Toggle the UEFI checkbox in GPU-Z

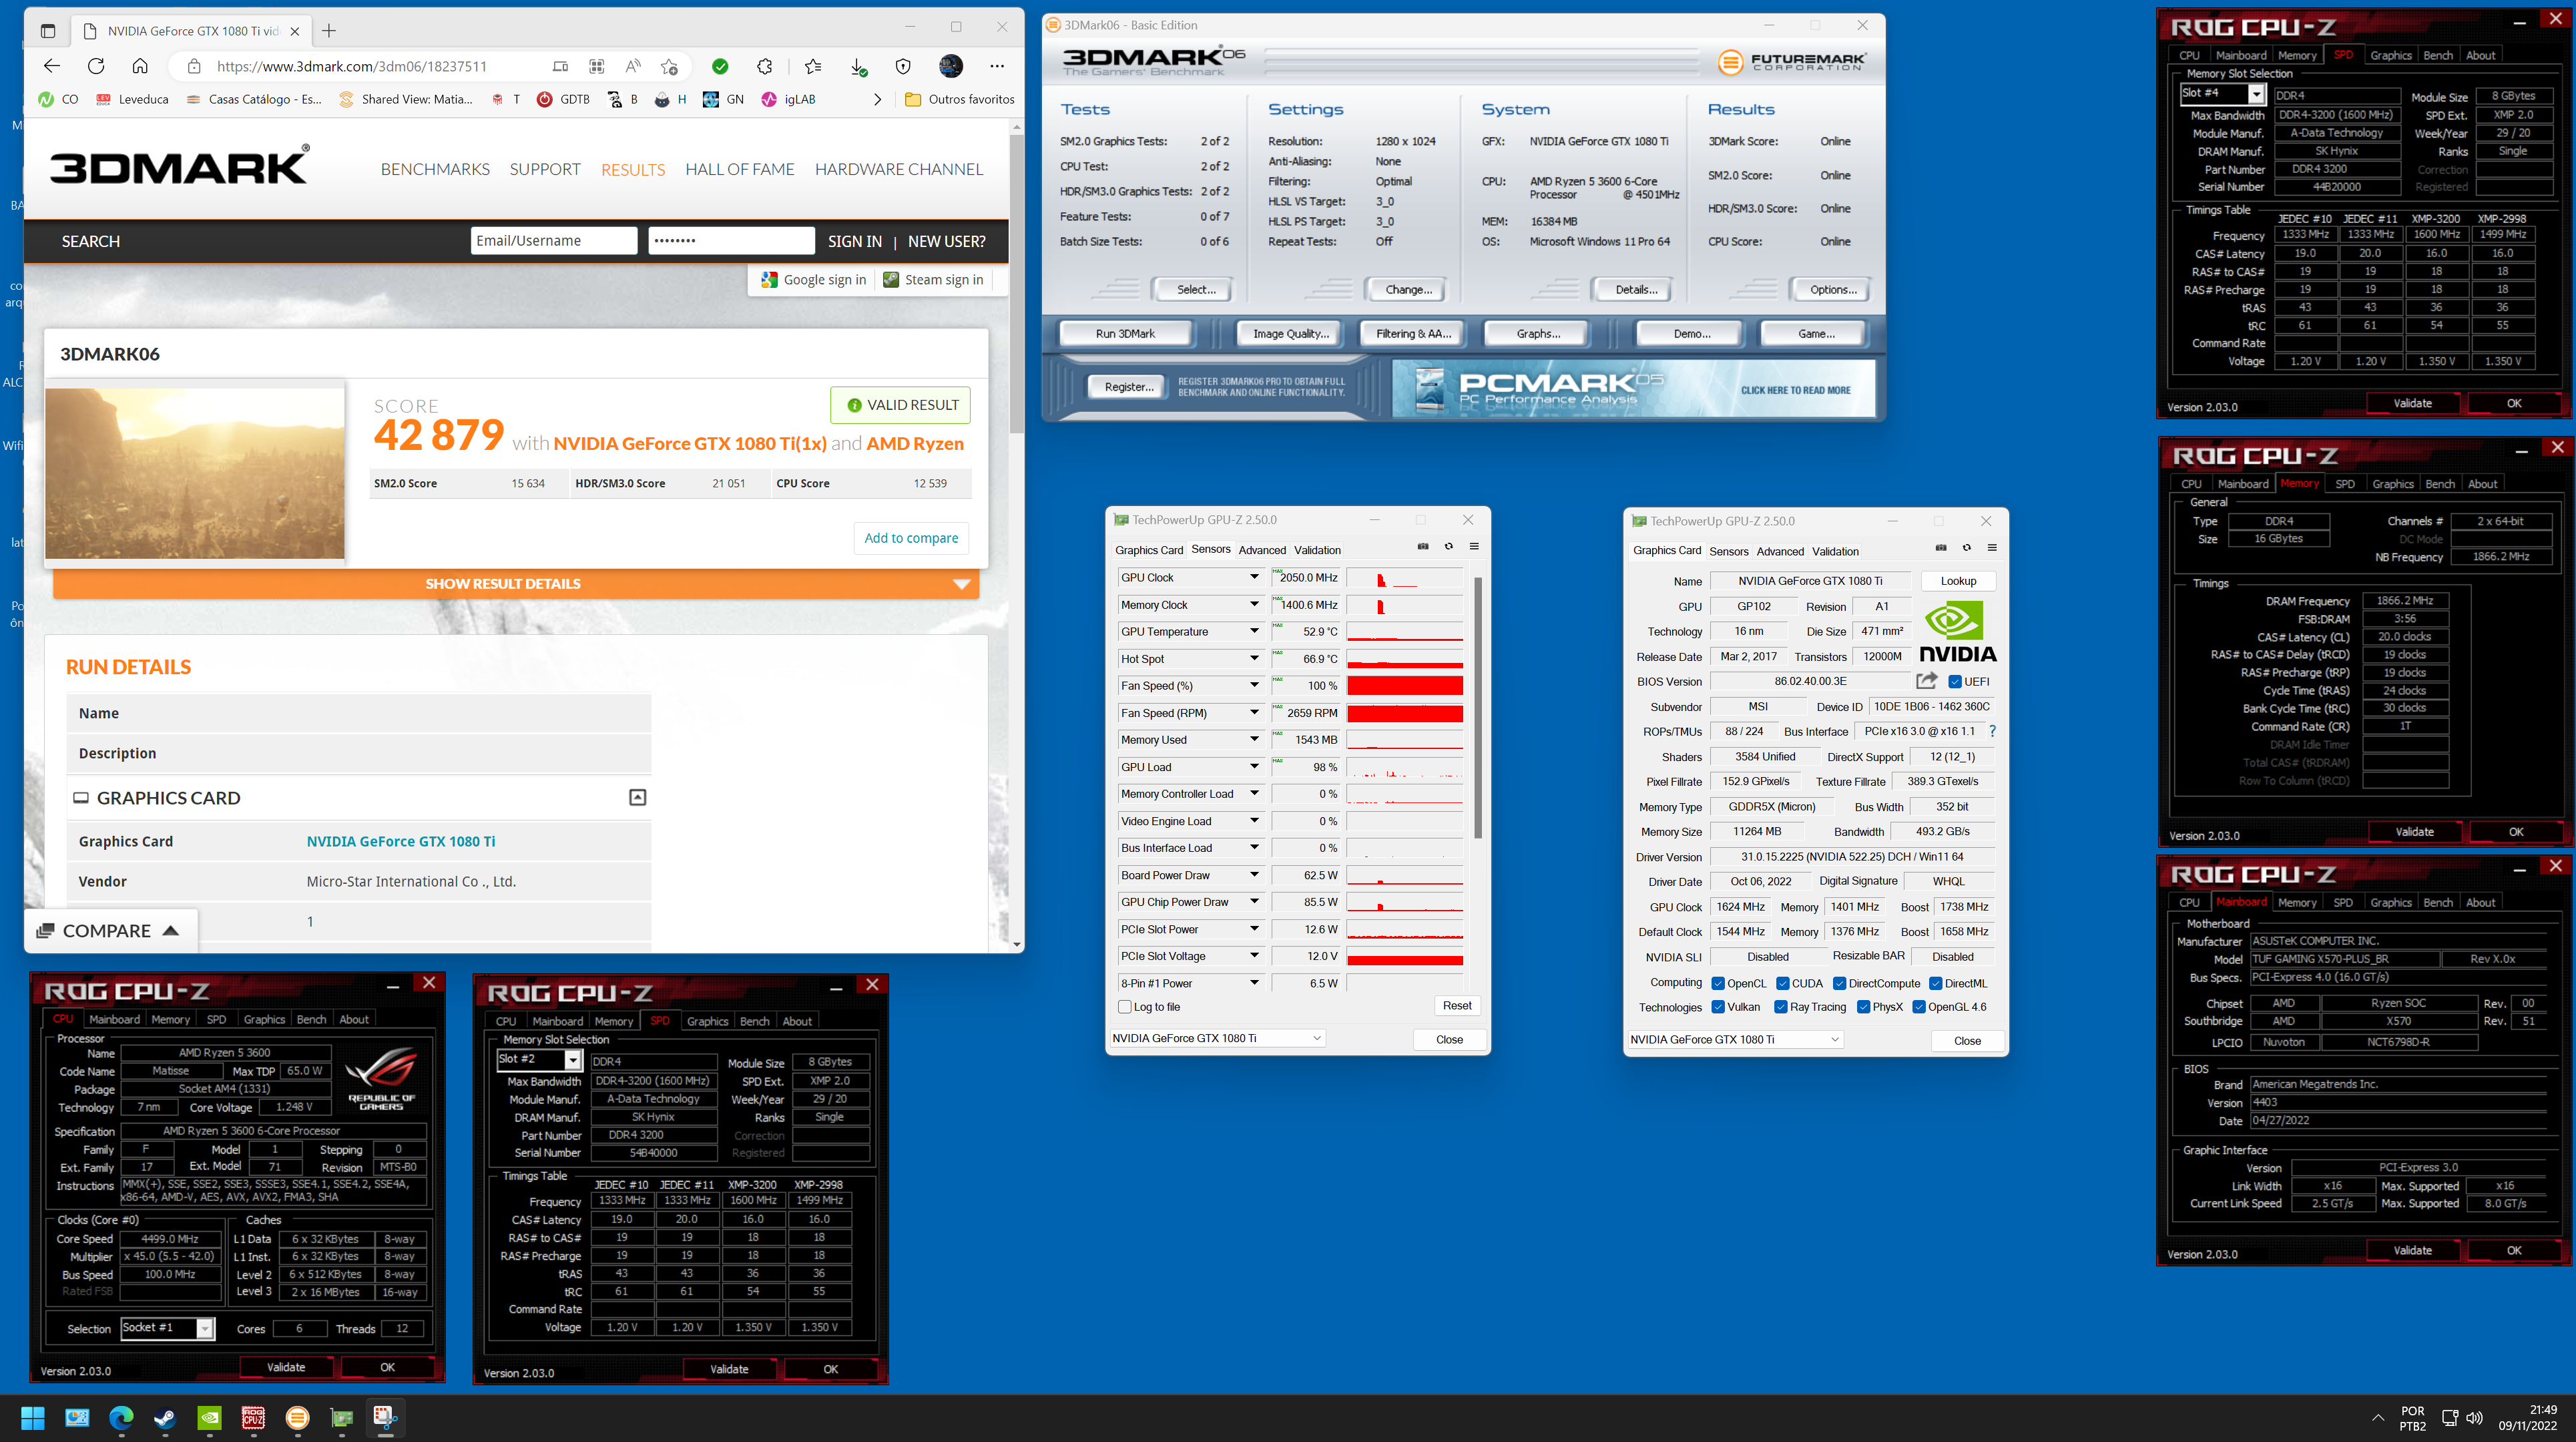tap(1955, 682)
